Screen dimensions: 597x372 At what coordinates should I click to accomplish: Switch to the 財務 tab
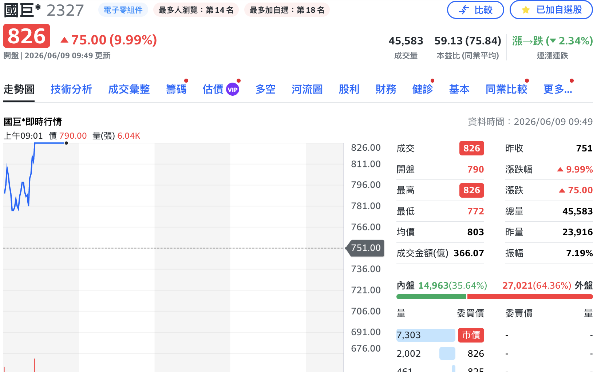386,89
